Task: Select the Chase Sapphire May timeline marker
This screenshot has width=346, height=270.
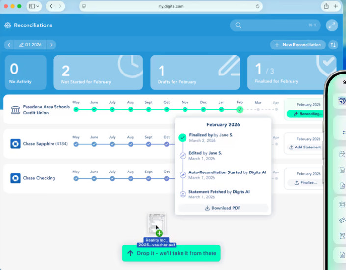Action: 76,144
